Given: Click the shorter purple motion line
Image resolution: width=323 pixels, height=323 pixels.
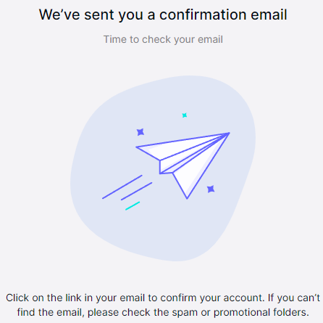Looking at the screenshot, I should tap(136, 191).
